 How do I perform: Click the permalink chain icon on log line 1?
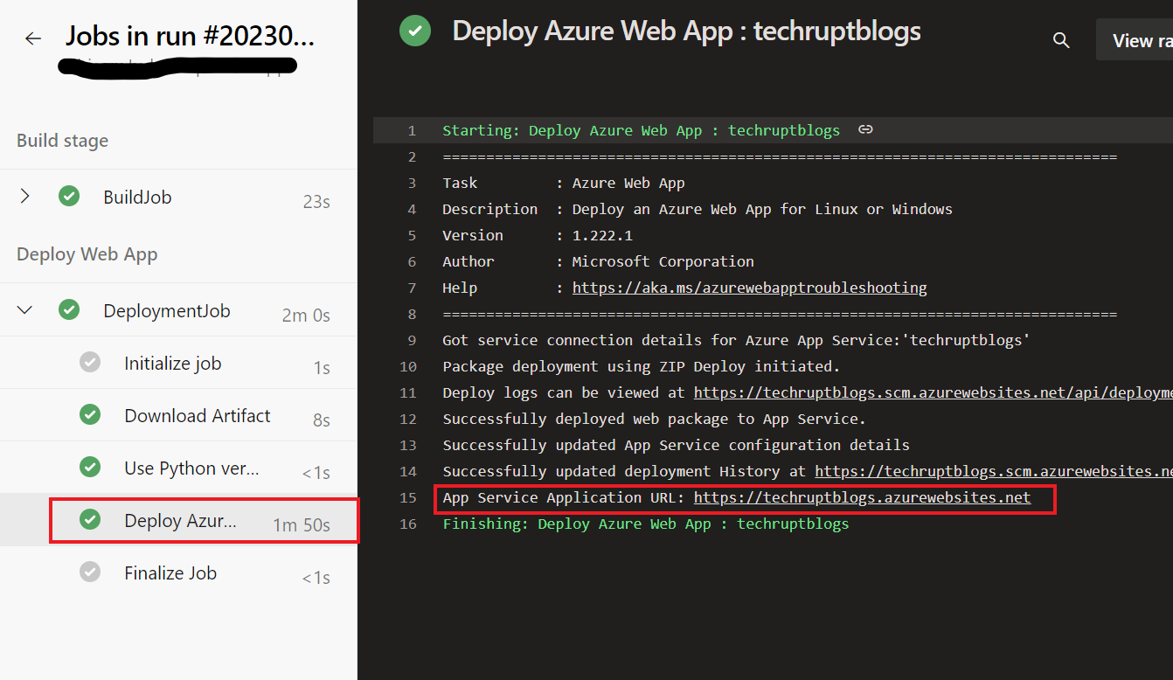click(864, 128)
